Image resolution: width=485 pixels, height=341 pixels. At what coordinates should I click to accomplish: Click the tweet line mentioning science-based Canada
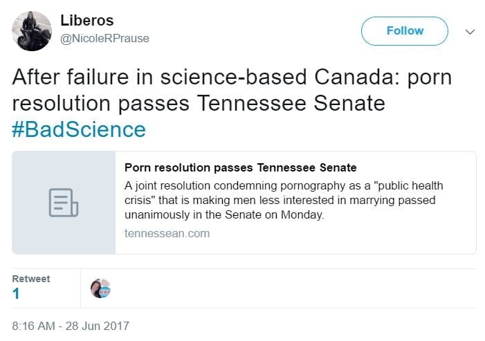tap(232, 77)
